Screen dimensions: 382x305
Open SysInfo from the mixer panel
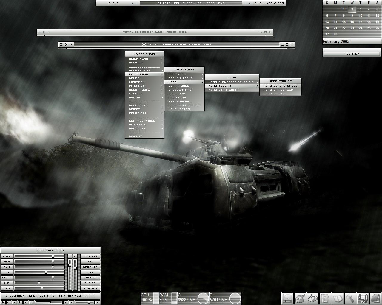90,288
